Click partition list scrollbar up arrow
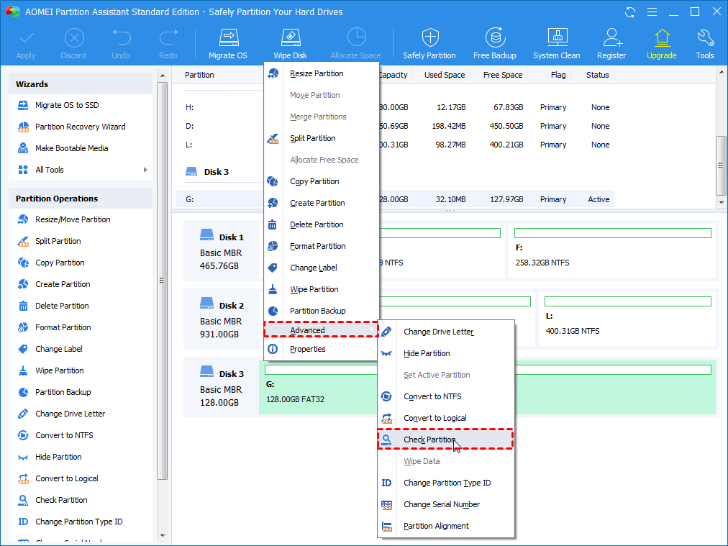The width and height of the screenshot is (728, 546). (x=721, y=72)
